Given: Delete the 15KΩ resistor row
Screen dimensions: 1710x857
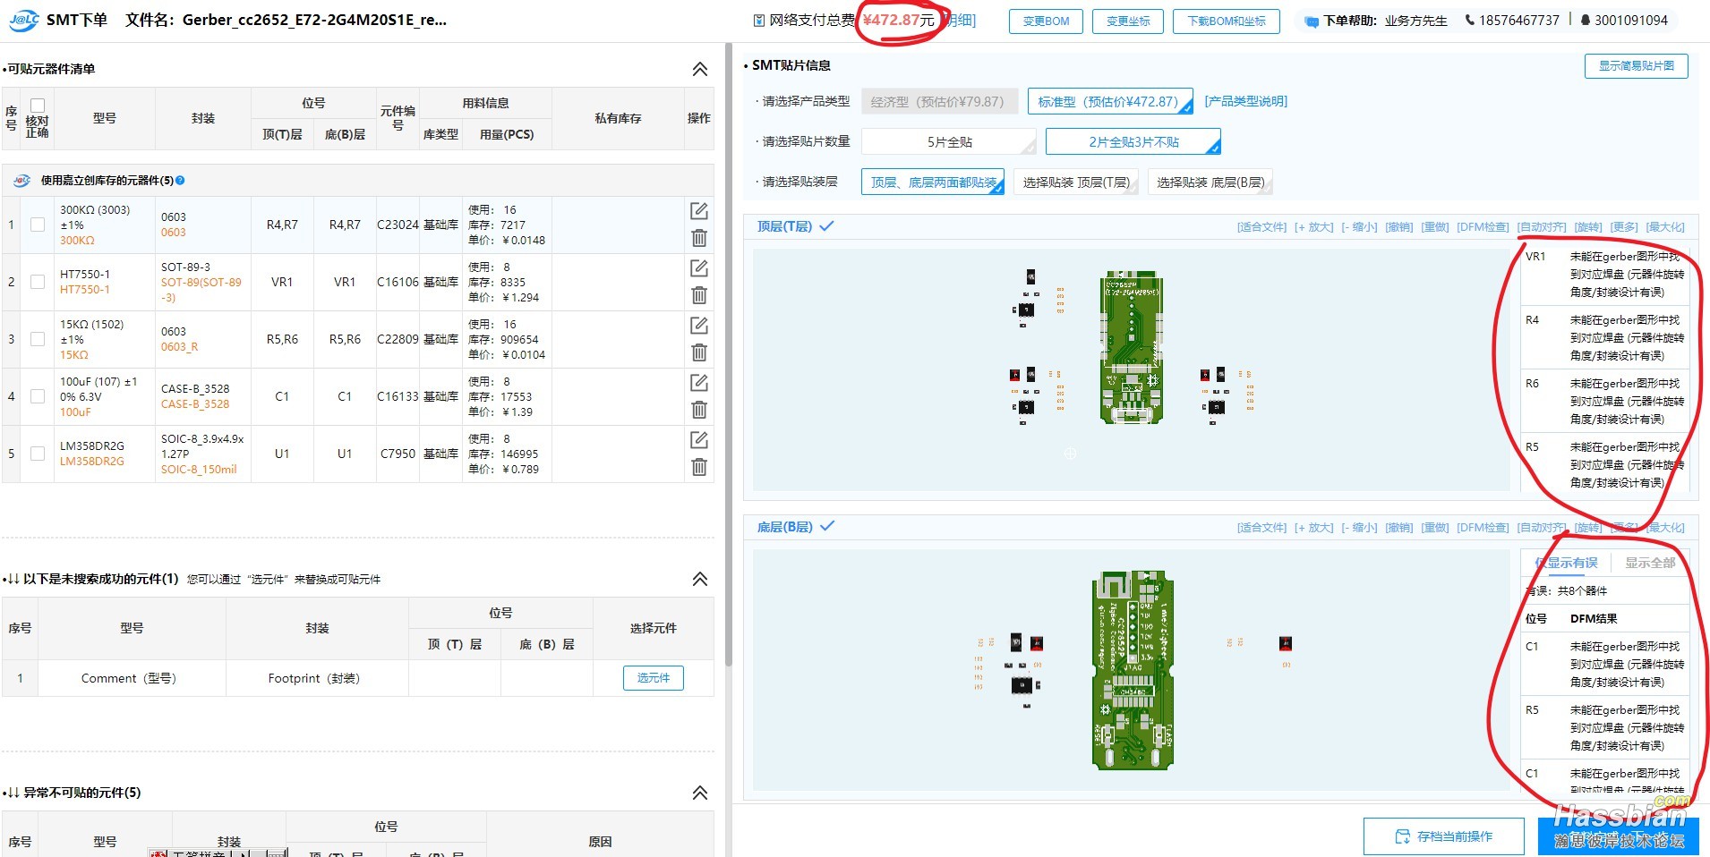Looking at the screenshot, I should pos(699,352).
